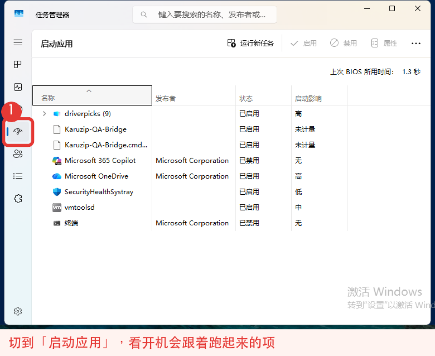
Task: Select the vmtoolsd row name
Action: tap(80, 208)
